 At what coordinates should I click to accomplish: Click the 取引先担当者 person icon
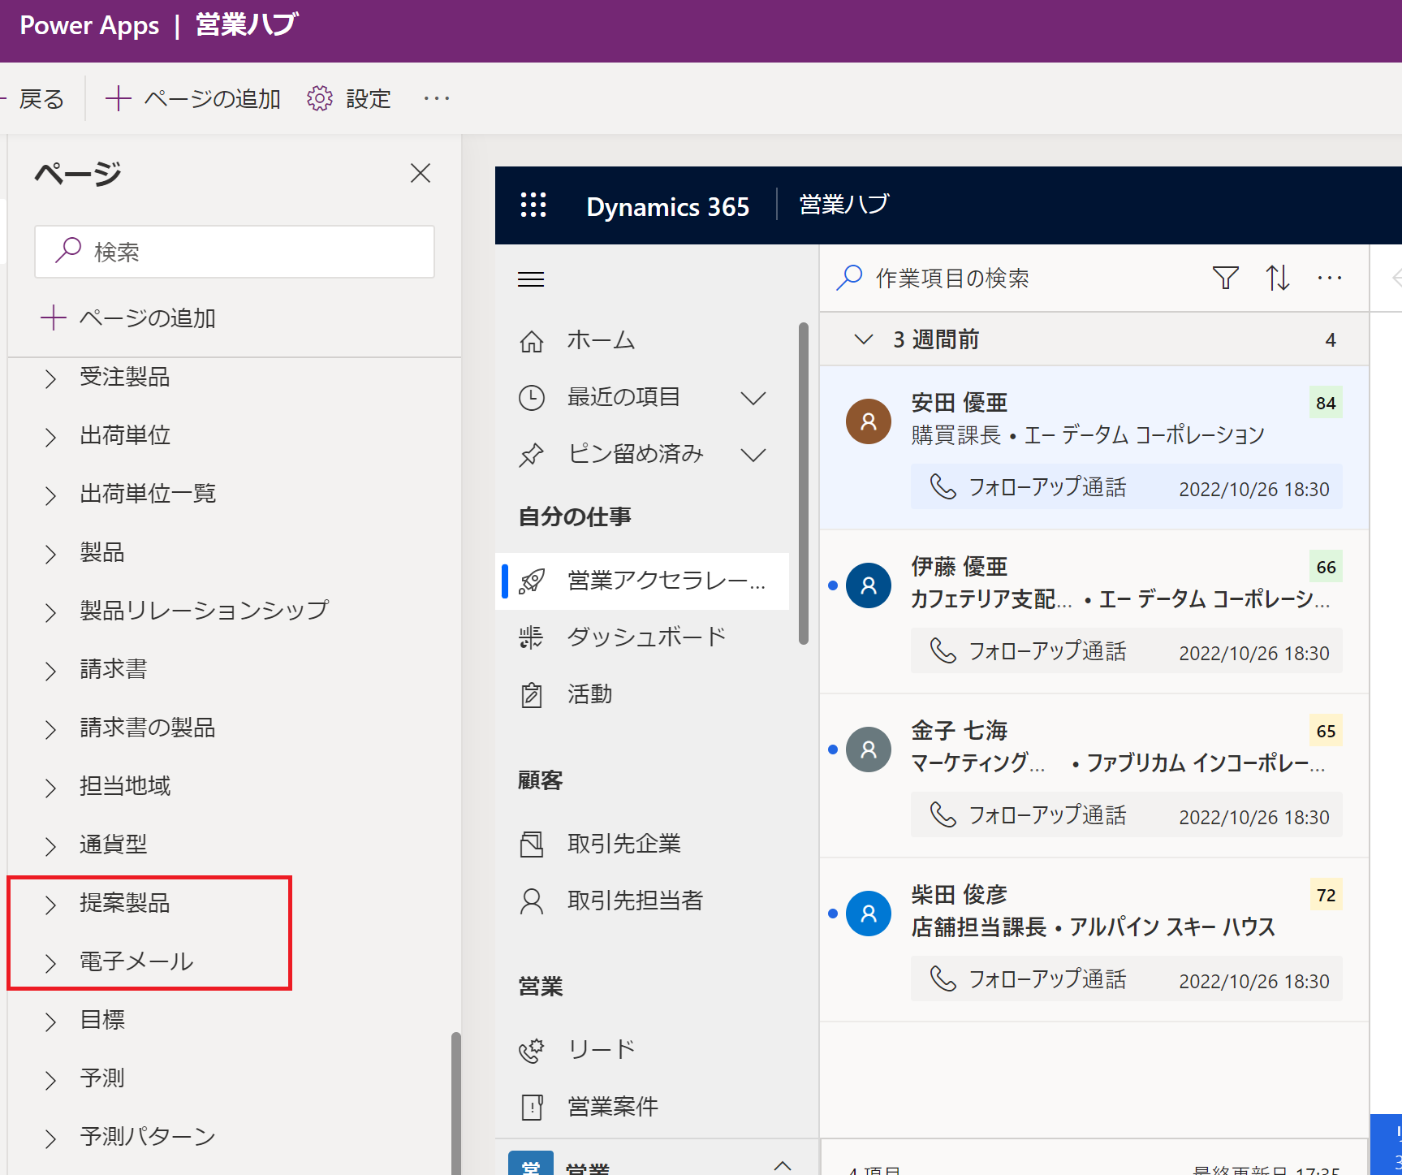click(x=532, y=901)
